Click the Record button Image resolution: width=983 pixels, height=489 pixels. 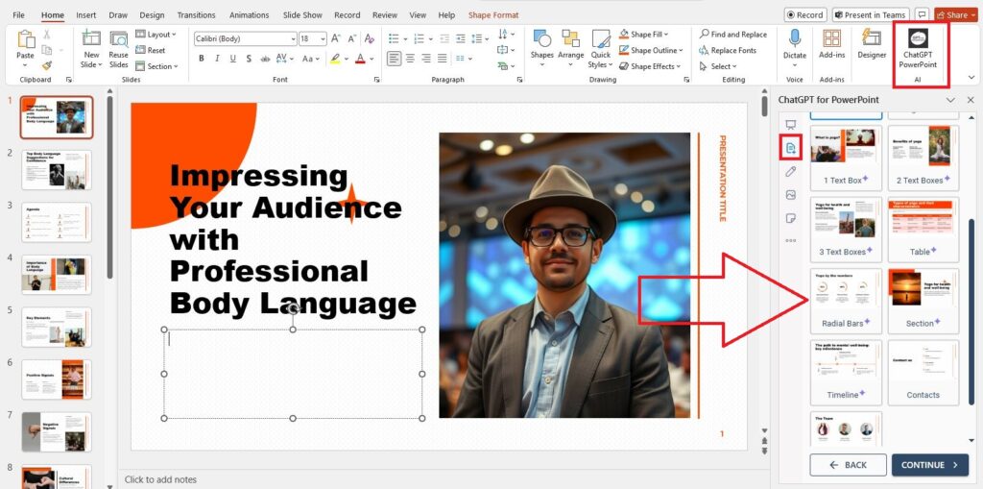pyautogui.click(x=805, y=15)
